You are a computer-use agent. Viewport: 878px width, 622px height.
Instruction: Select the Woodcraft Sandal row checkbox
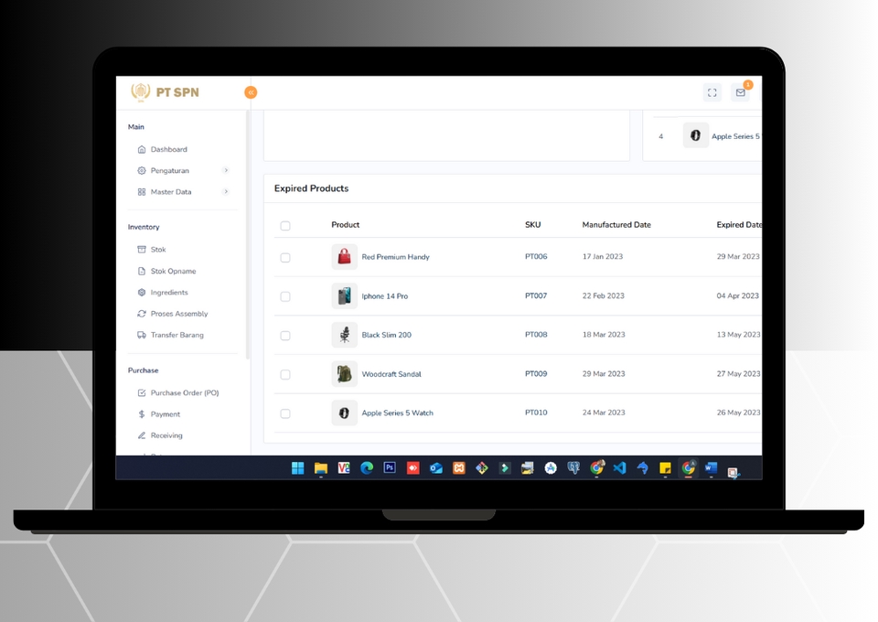[x=285, y=375]
